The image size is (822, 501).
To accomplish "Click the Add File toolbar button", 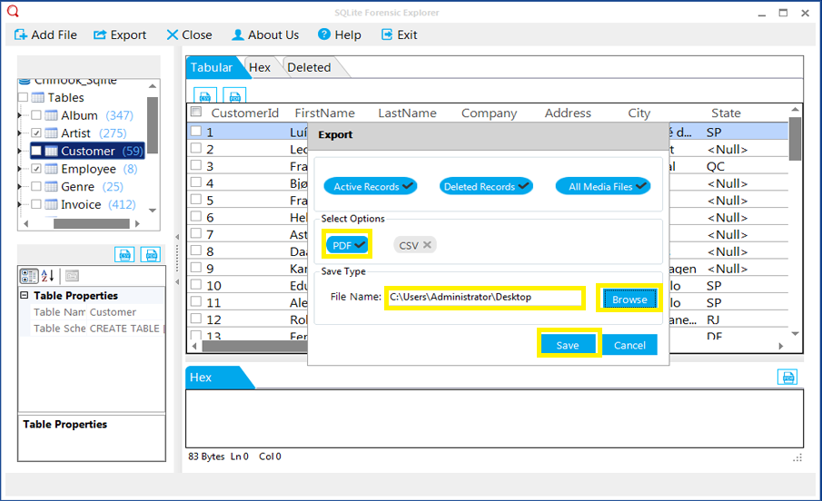I will click(45, 35).
